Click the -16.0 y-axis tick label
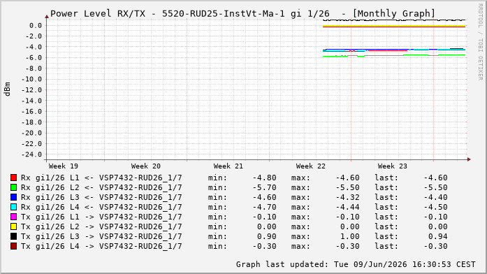This screenshot has width=487, height=274. (x=31, y=112)
